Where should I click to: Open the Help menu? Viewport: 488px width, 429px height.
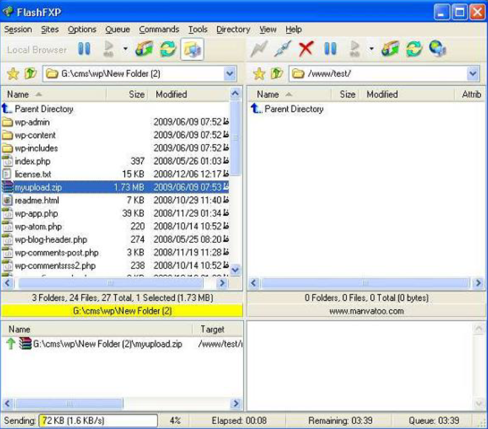point(294,29)
